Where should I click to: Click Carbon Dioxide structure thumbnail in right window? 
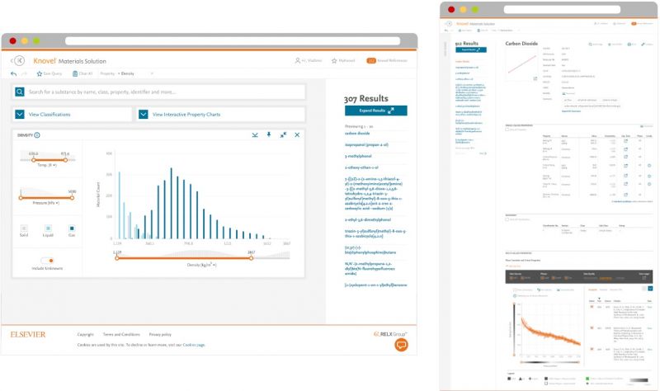pyautogui.click(x=521, y=64)
